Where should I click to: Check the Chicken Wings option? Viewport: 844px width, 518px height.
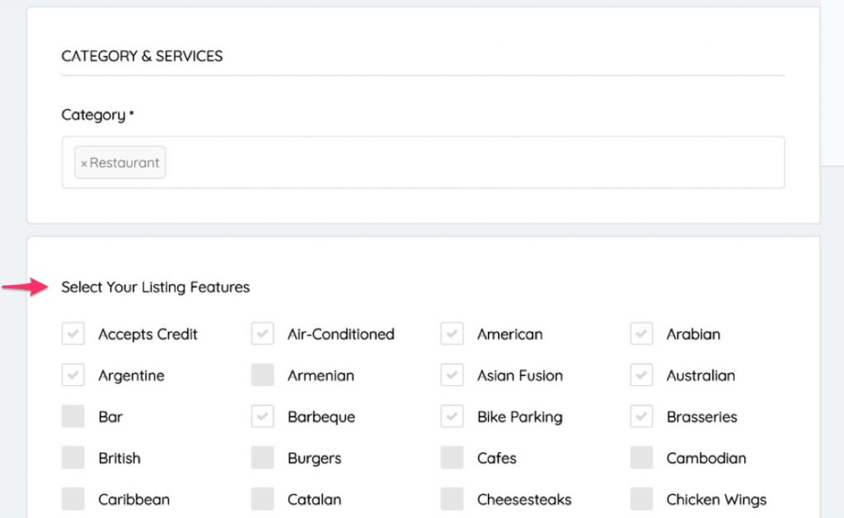641,499
